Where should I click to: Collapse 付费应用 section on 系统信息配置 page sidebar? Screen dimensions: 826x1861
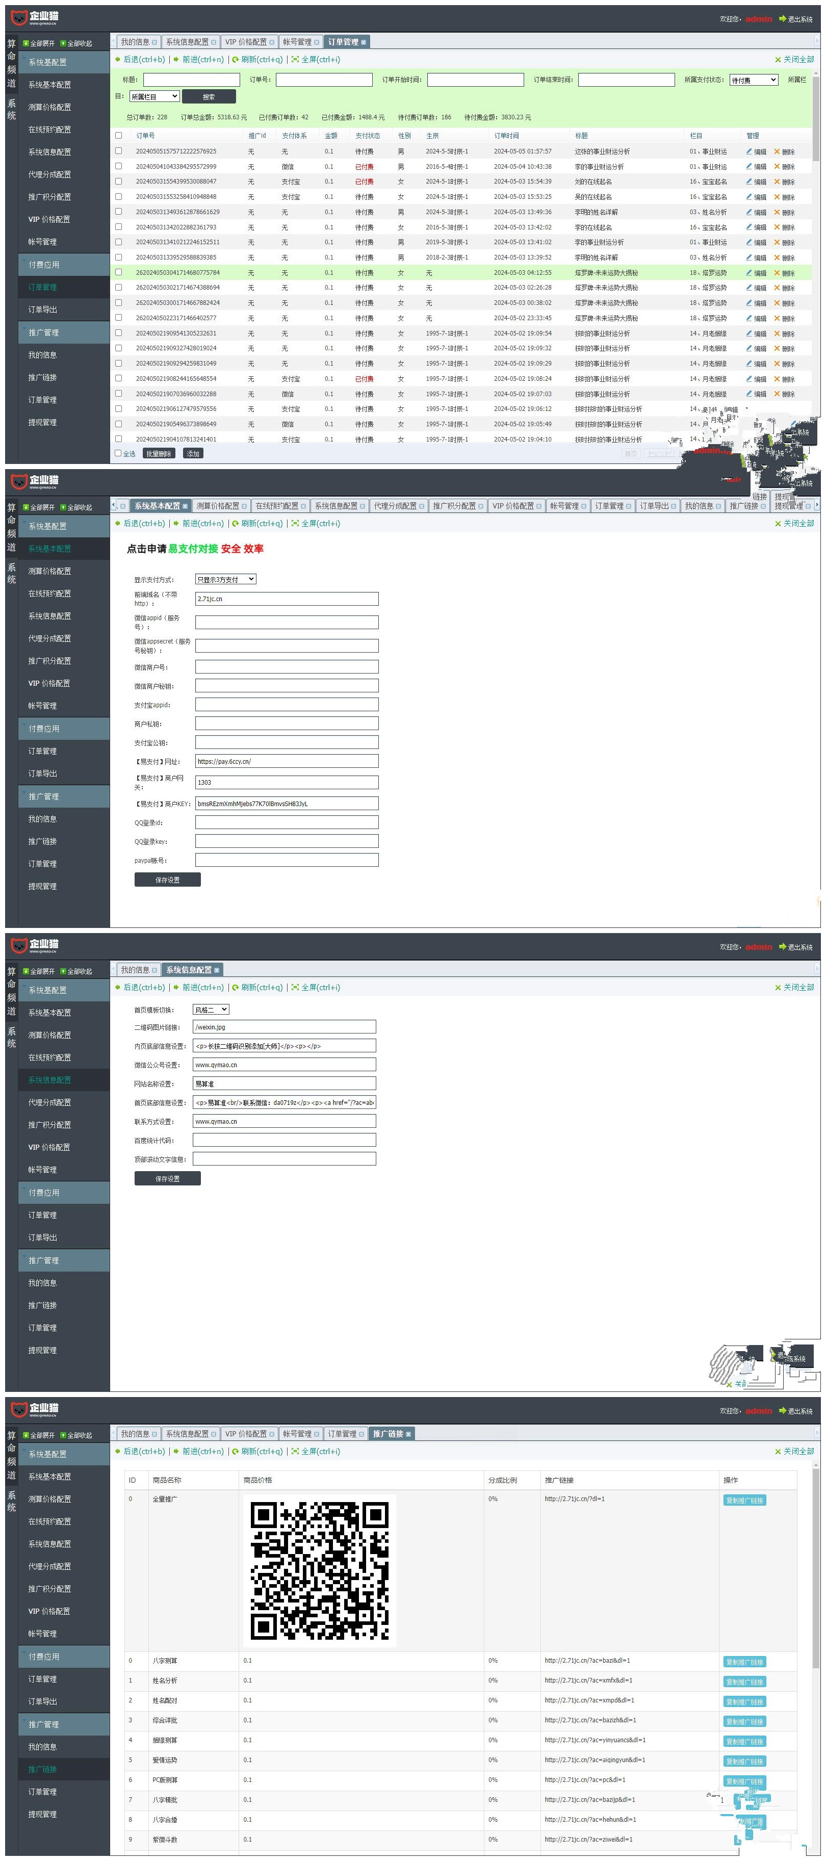coord(64,1192)
